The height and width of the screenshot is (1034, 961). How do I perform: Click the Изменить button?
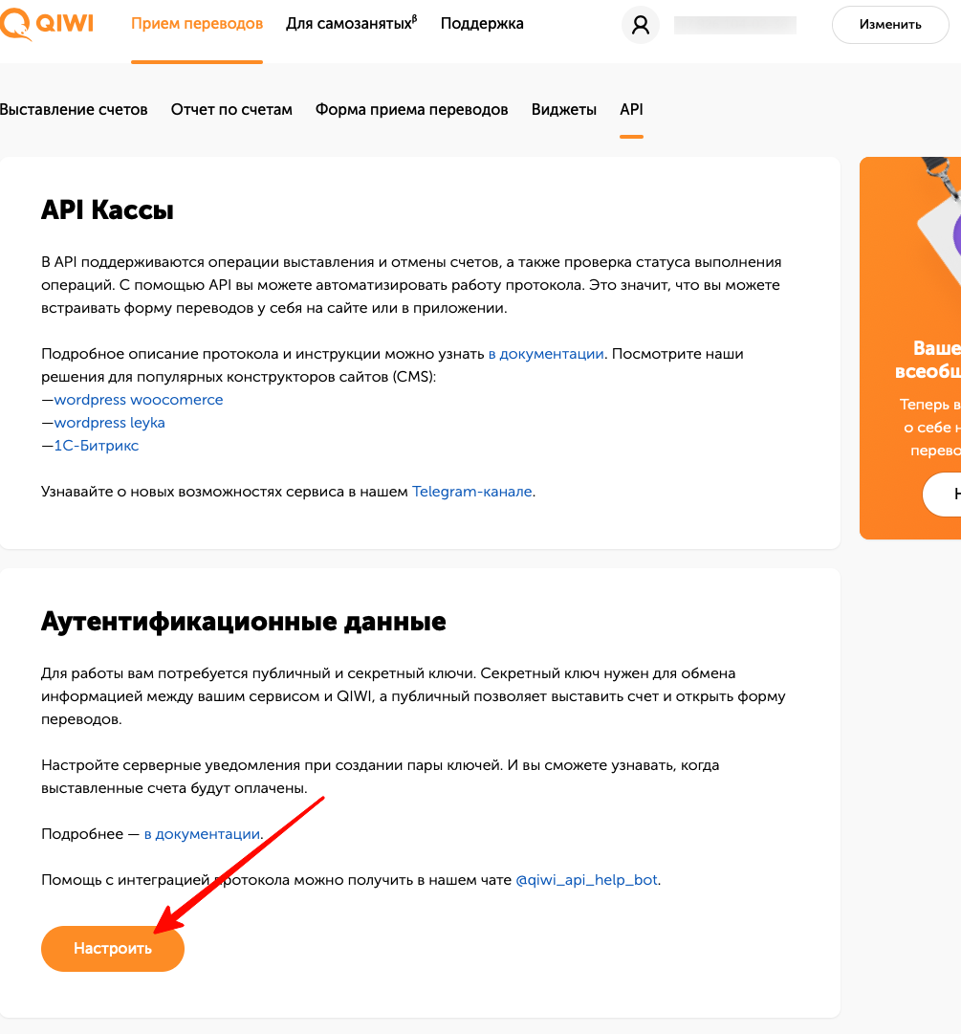click(x=890, y=25)
